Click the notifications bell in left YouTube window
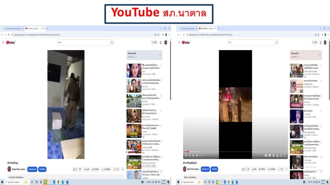The height and width of the screenshot is (185, 330). tap(160, 42)
